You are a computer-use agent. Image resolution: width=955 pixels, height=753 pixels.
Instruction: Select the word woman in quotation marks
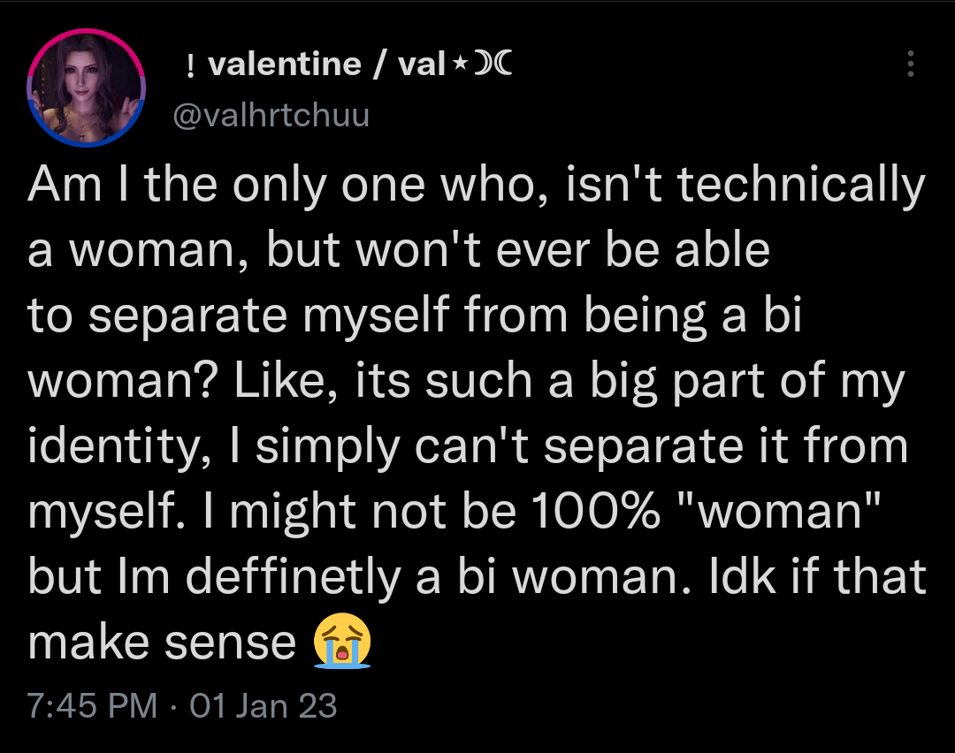pos(778,509)
